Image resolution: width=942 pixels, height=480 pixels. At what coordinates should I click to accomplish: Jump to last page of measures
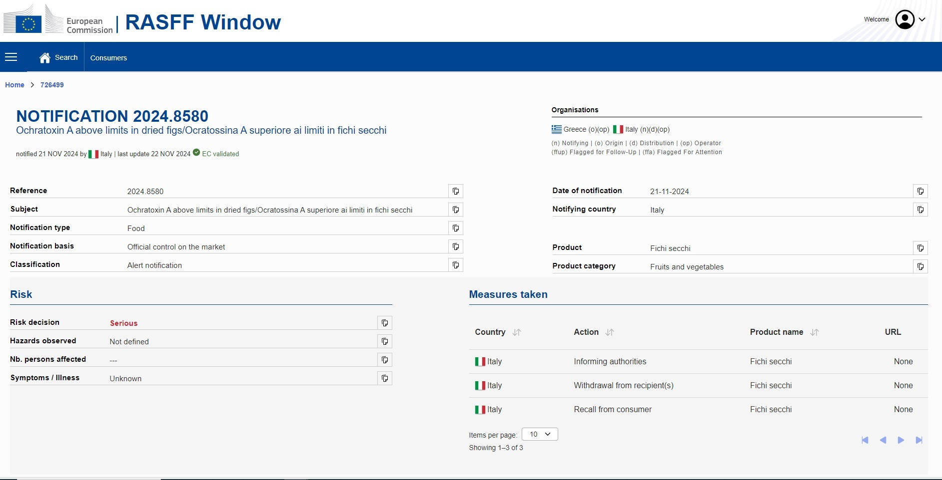click(x=919, y=440)
